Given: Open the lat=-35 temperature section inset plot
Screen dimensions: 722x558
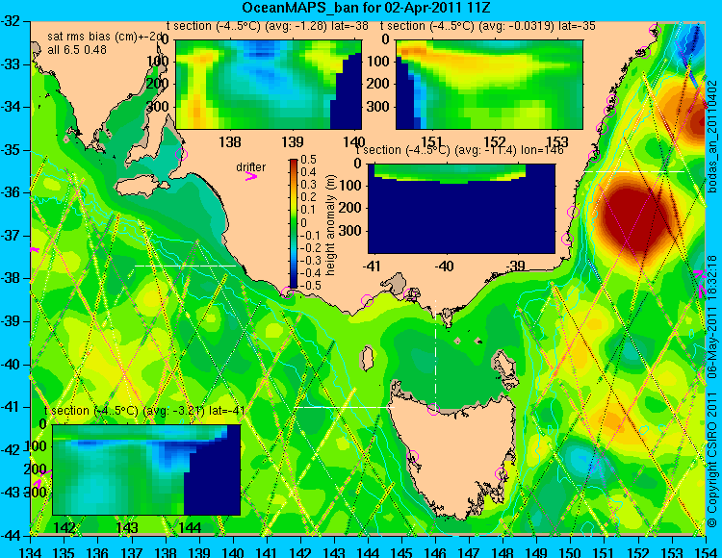Looking at the screenshot, I should pos(489,85).
